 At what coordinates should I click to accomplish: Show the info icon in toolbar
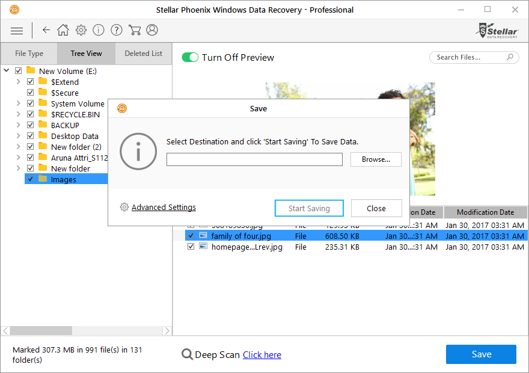[x=99, y=30]
